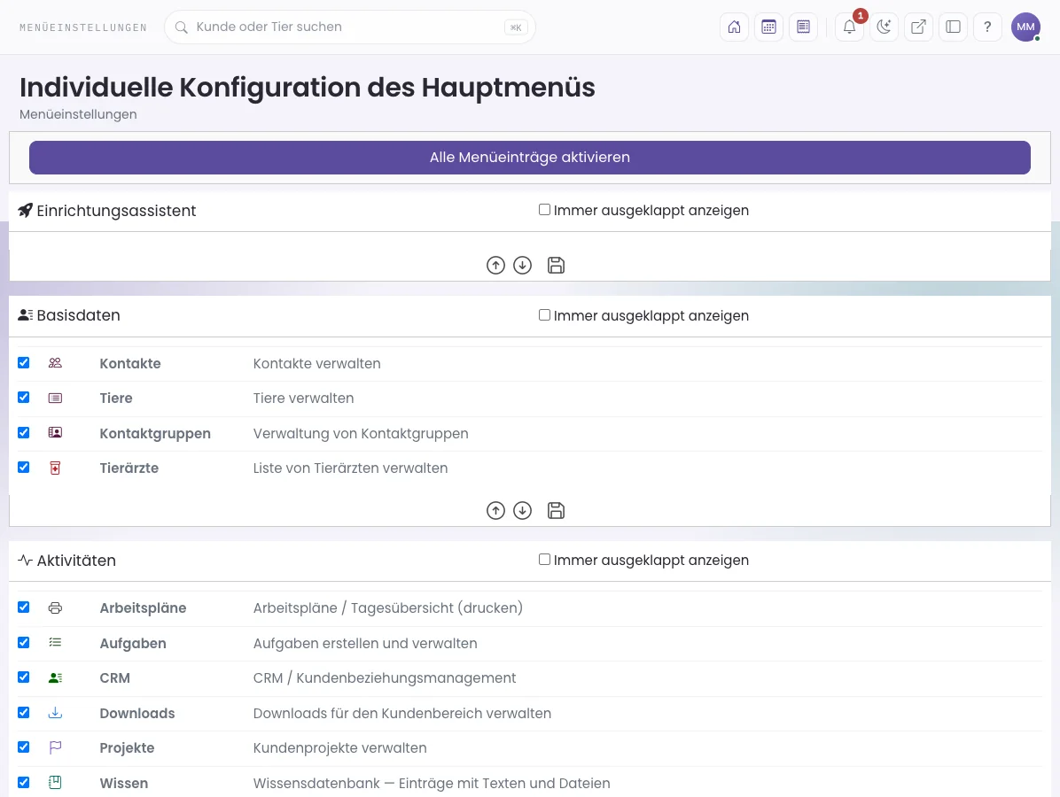
Task: Uncheck the Tiere menu entry
Action: (24, 398)
